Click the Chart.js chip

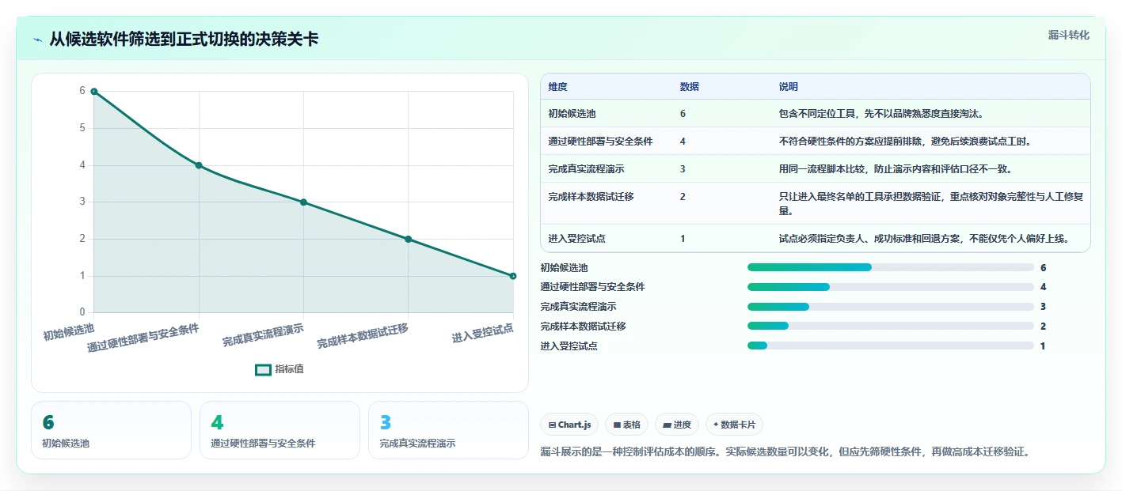click(570, 425)
